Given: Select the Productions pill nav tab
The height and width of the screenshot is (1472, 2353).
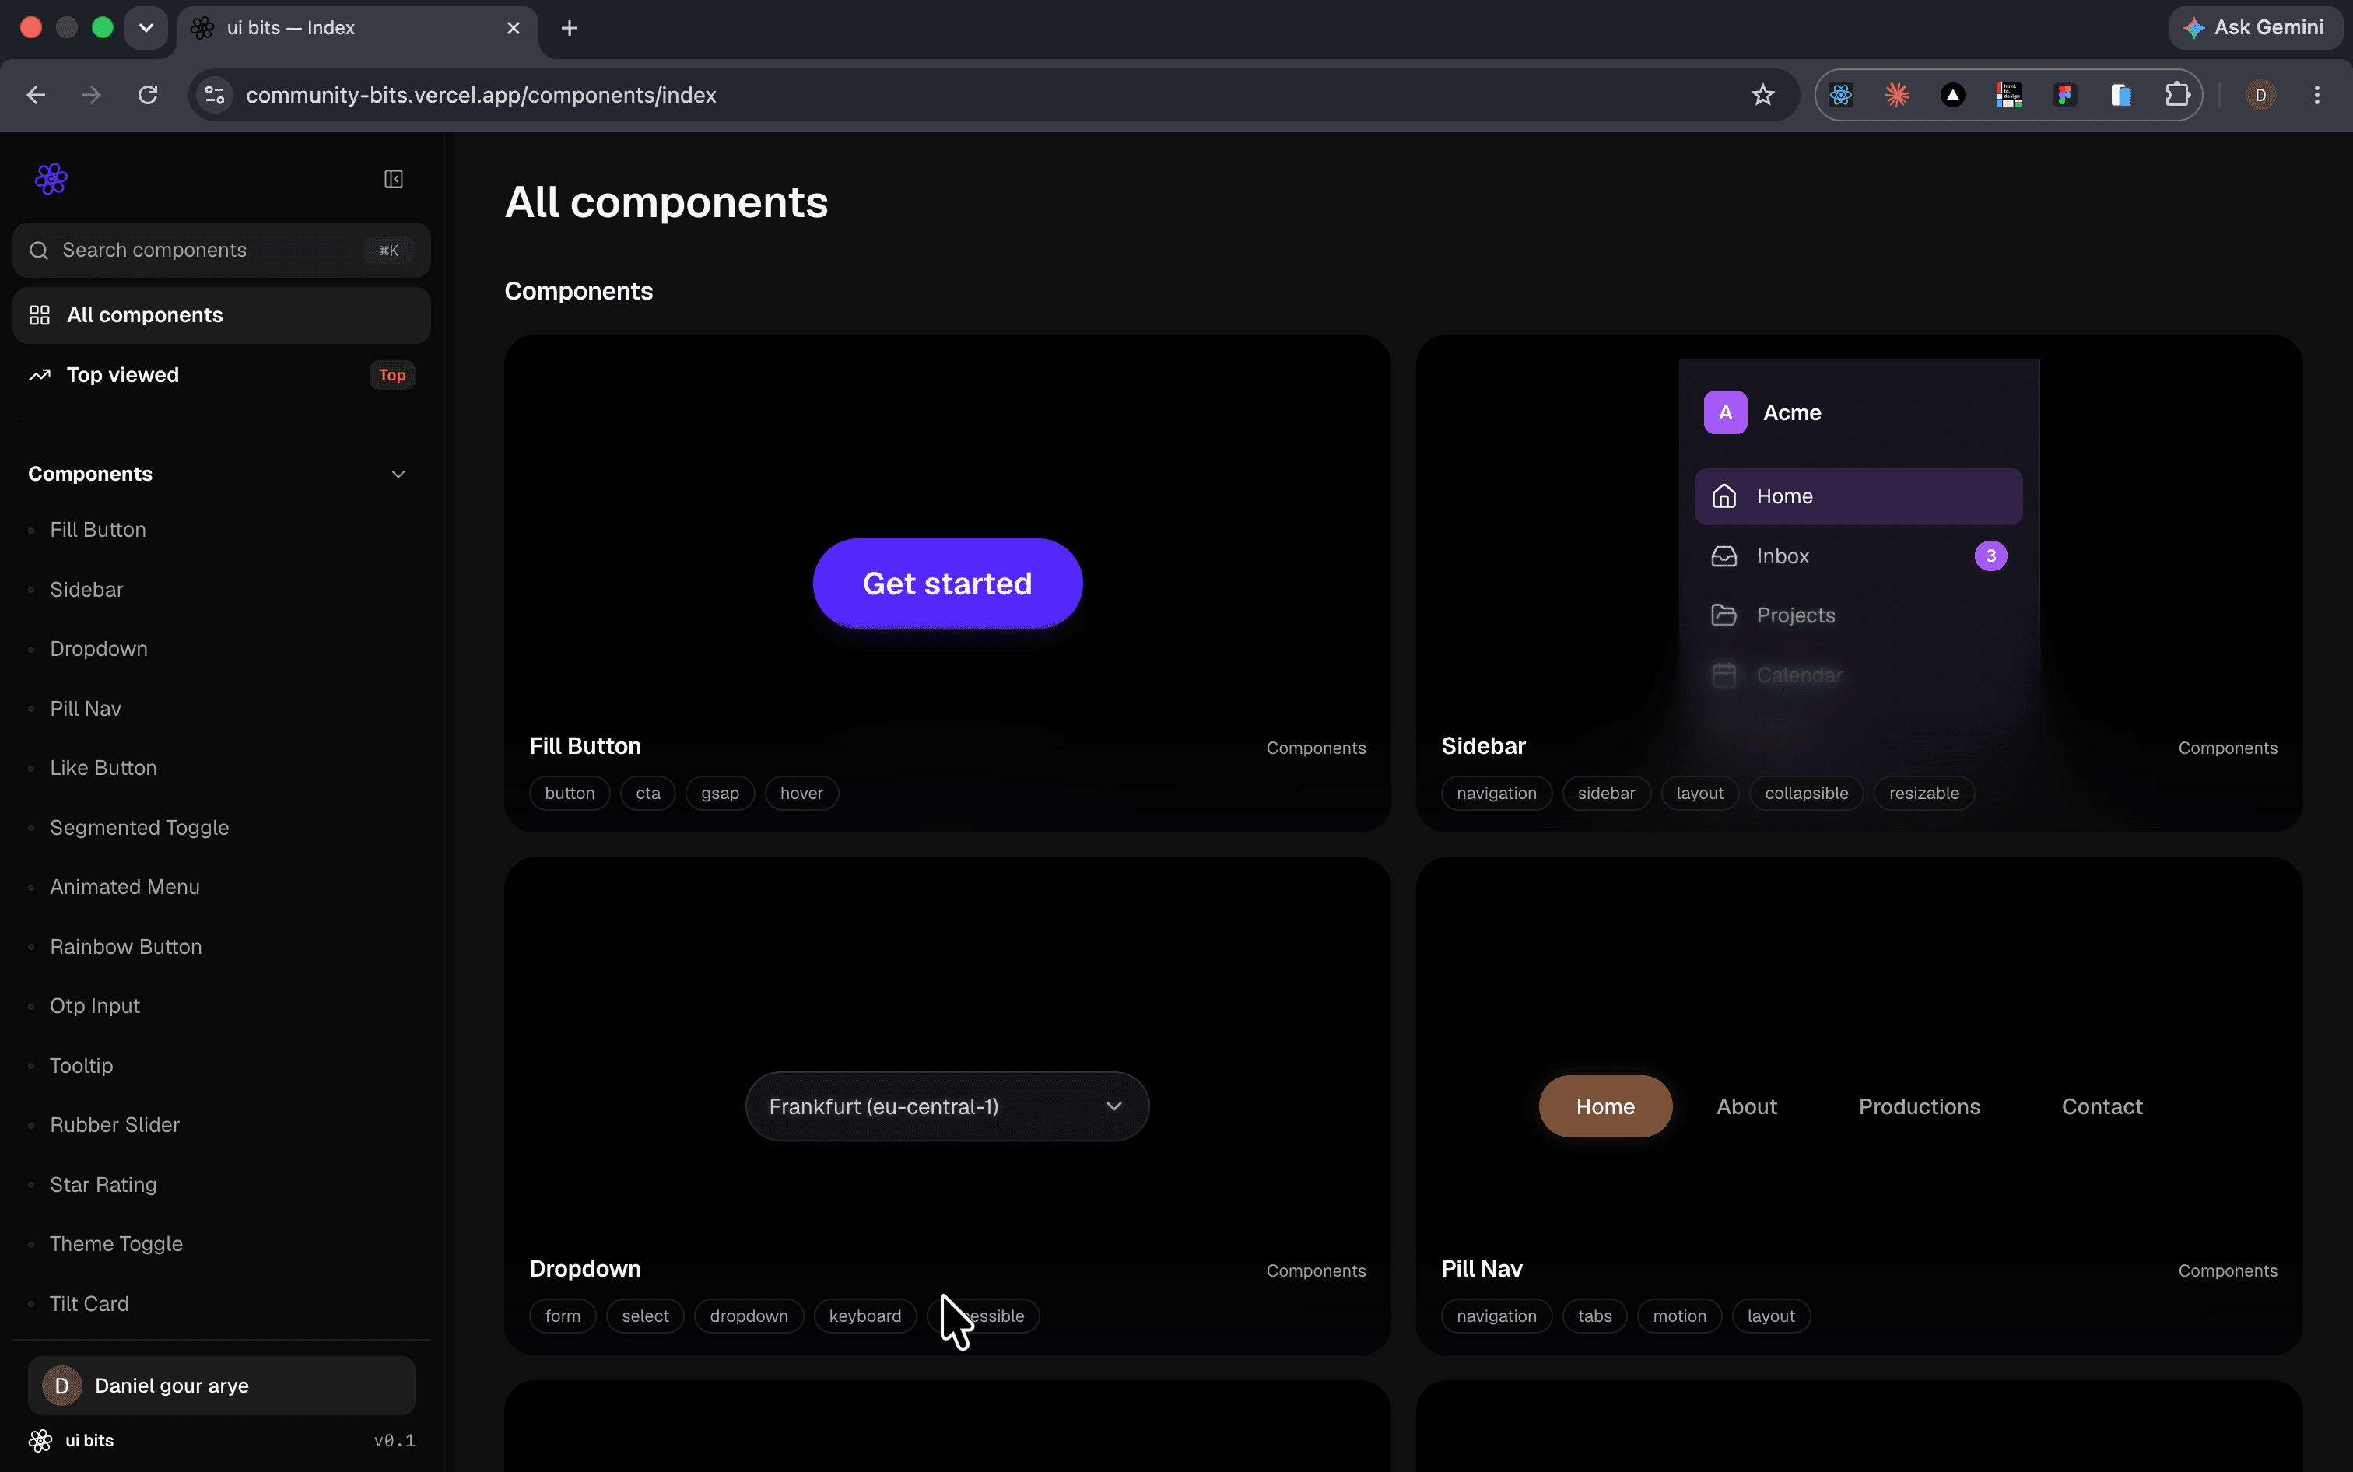Looking at the screenshot, I should pos(1918,1107).
